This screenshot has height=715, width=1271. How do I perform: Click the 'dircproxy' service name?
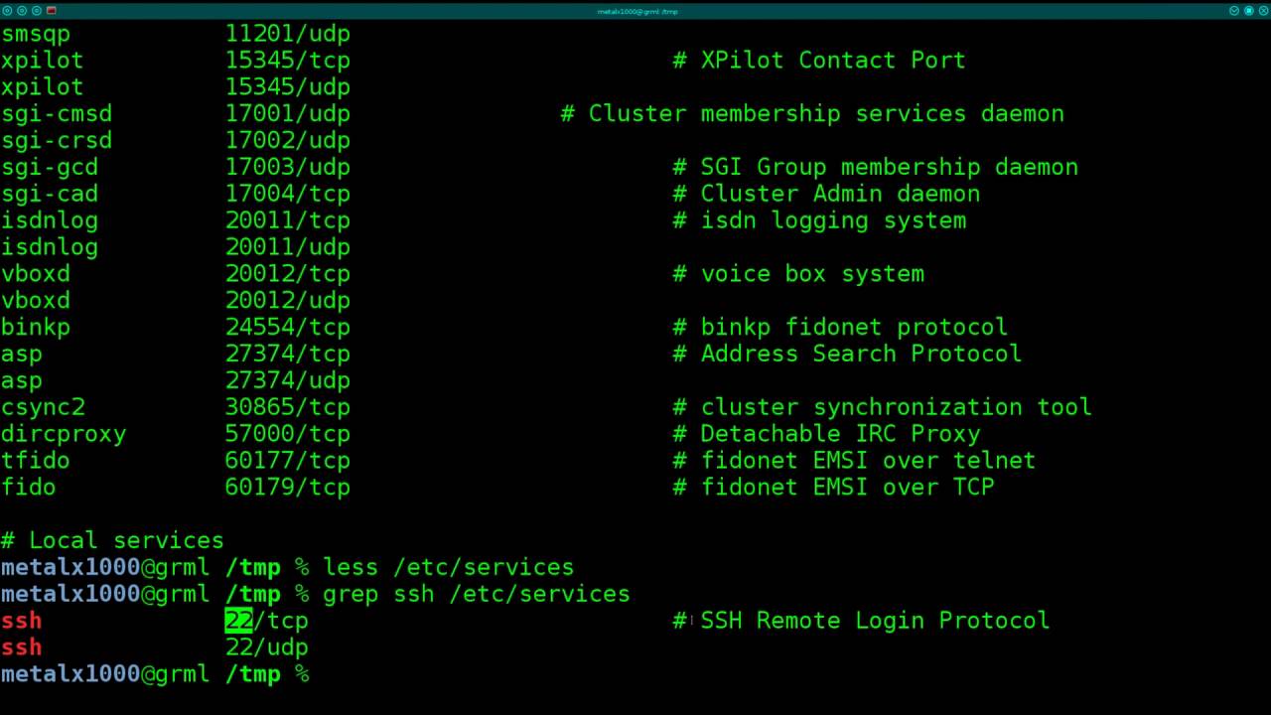point(64,434)
